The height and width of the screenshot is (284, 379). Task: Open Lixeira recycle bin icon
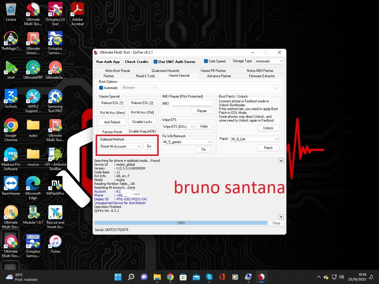11,12
